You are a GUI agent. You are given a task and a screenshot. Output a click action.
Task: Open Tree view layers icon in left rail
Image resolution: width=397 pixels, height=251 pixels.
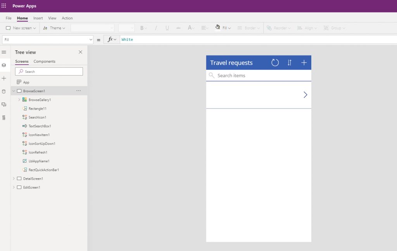4,65
